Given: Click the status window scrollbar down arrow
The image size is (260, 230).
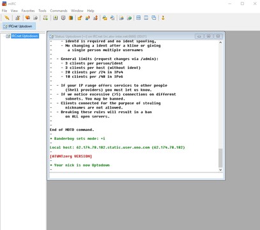Looking at the screenshot, I should (220, 170).
